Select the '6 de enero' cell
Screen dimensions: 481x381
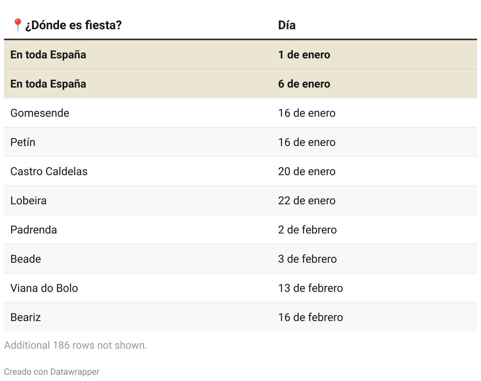point(304,84)
